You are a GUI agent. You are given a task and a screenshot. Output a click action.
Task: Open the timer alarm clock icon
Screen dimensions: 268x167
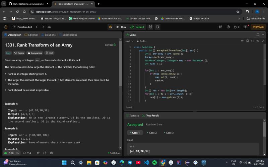150,27
